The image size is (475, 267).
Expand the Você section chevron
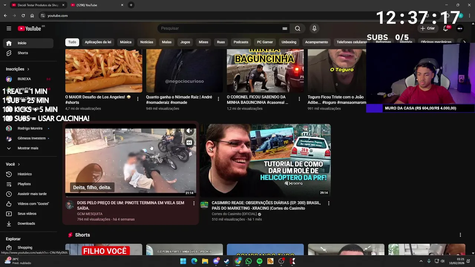click(19, 164)
